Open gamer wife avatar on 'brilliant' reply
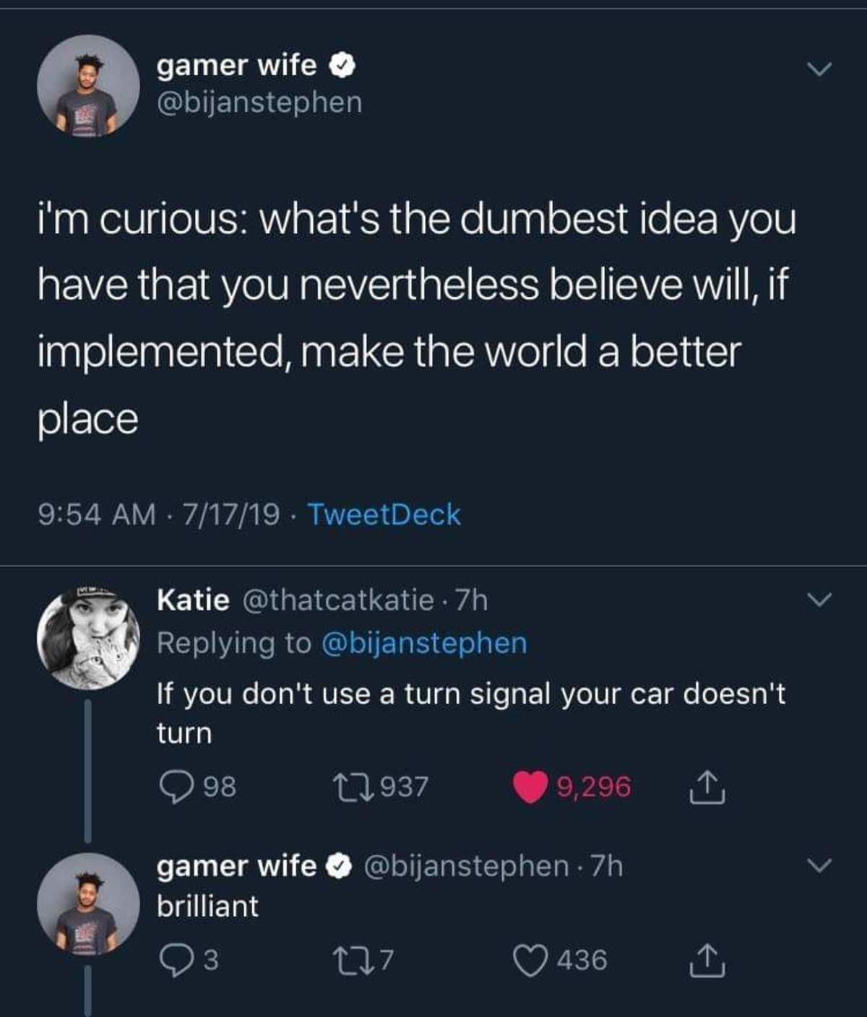867x1017 pixels. click(x=88, y=904)
